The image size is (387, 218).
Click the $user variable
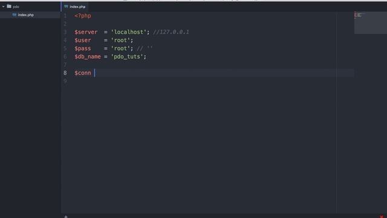click(x=83, y=41)
